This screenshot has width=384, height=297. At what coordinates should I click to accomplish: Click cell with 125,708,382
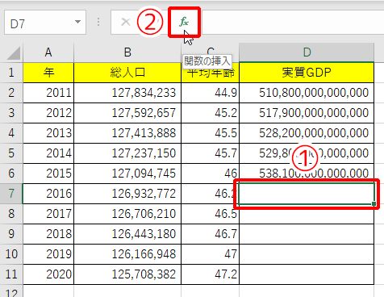coord(127,274)
